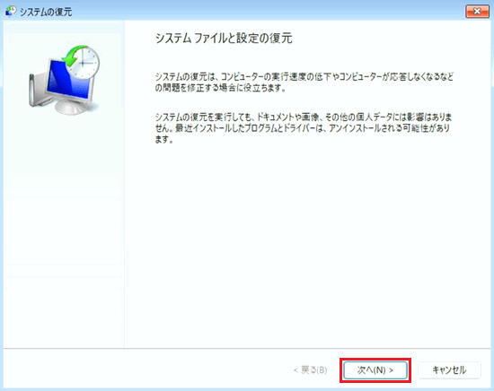
Task: Close the システムの復元 dialog window
Action: (477, 12)
